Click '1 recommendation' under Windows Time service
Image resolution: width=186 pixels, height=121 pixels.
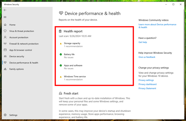click(73, 80)
